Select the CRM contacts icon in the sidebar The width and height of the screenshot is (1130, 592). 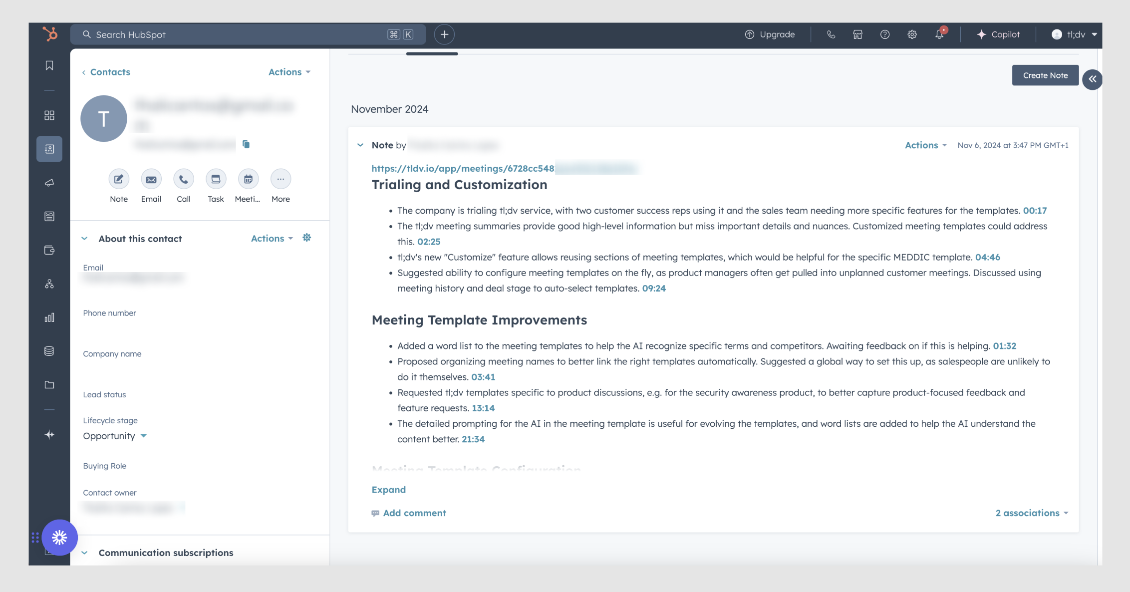pyautogui.click(x=49, y=149)
